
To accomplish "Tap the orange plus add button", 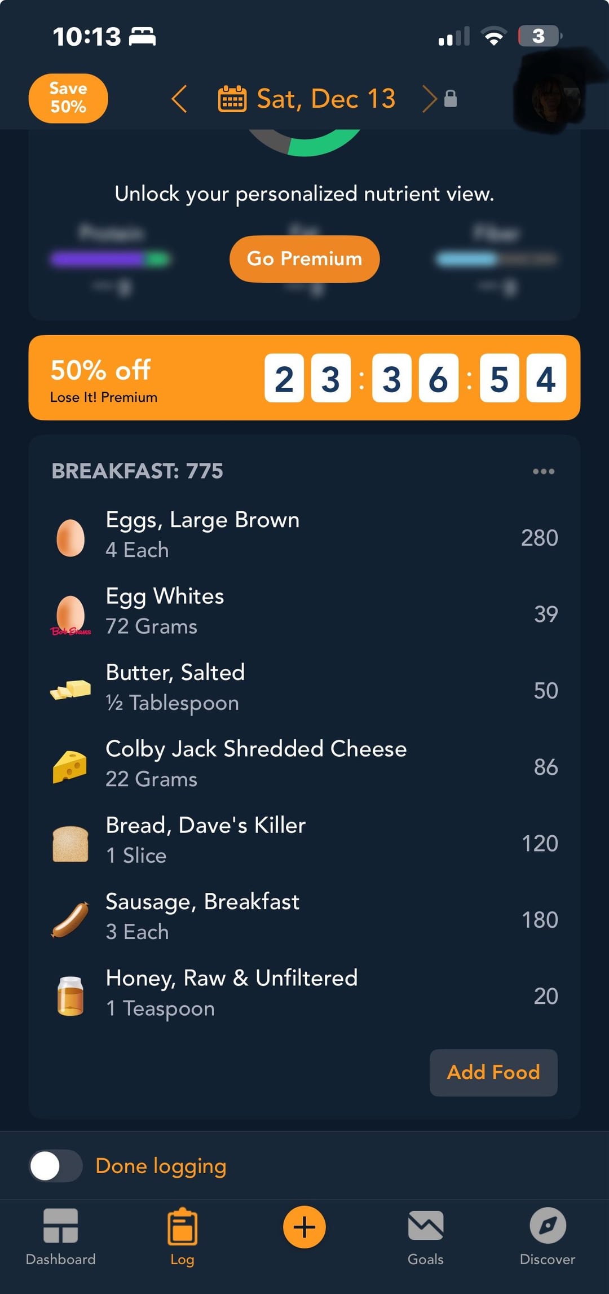I will (304, 1227).
